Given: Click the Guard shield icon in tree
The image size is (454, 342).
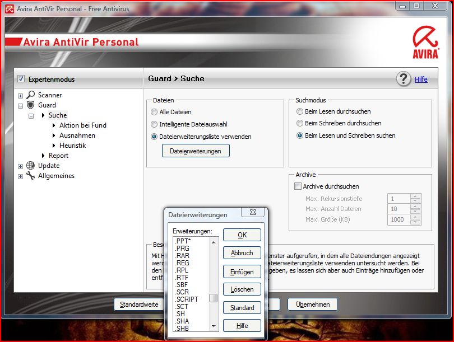Looking at the screenshot, I should point(31,105).
